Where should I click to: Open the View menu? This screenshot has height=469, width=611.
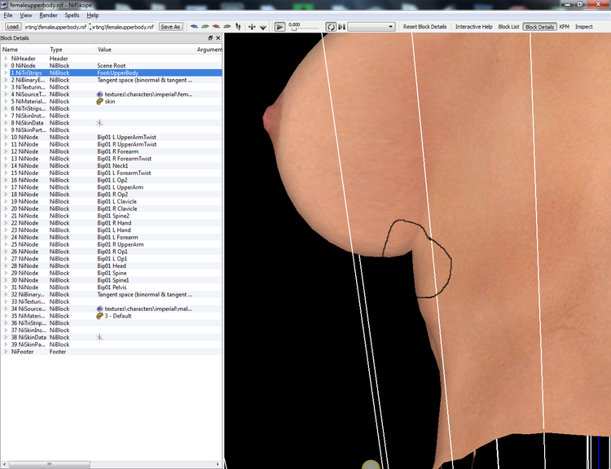[x=26, y=15]
